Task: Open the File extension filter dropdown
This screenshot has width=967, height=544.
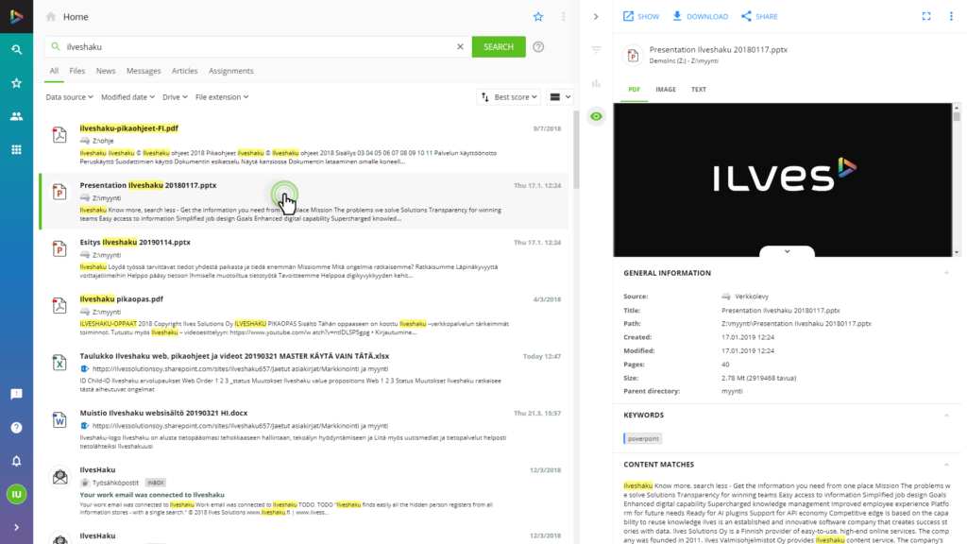Action: coord(222,97)
